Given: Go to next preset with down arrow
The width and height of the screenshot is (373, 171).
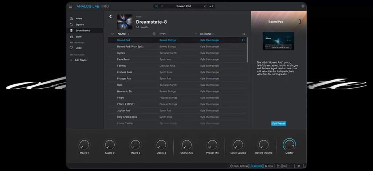Looking at the screenshot, I should pyautogui.click(x=212, y=6).
